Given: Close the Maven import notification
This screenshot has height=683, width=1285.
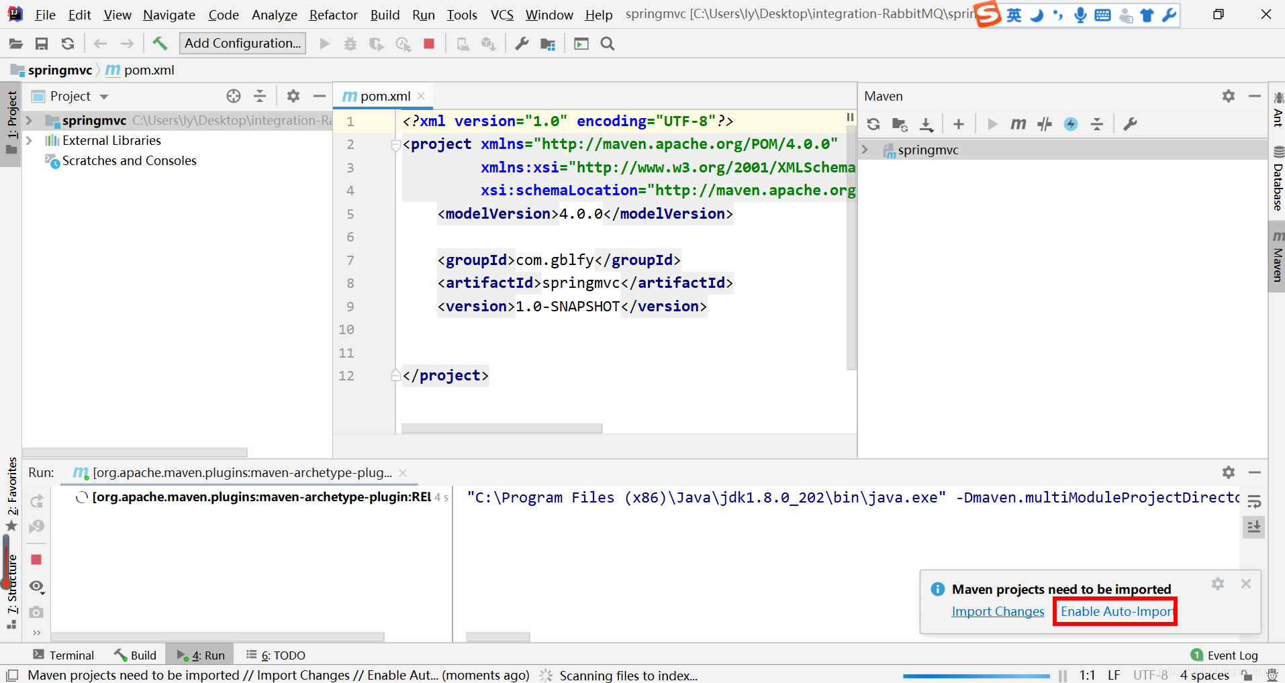Looking at the screenshot, I should click(x=1246, y=584).
